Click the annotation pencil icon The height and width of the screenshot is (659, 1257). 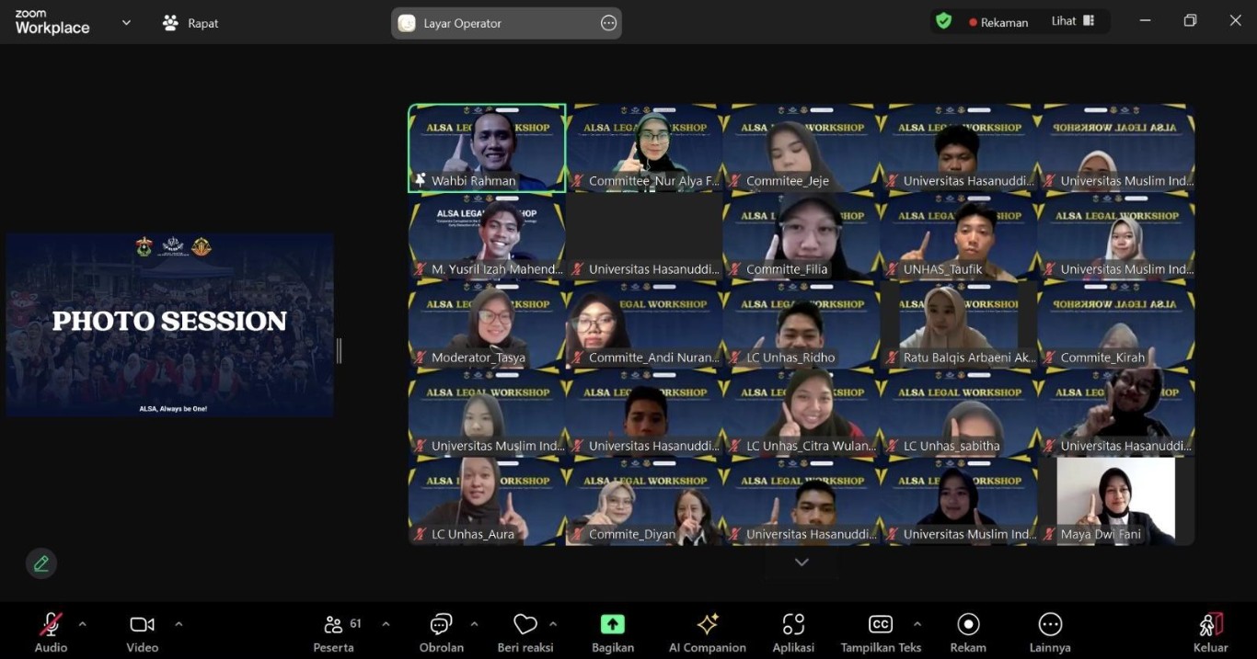click(41, 563)
